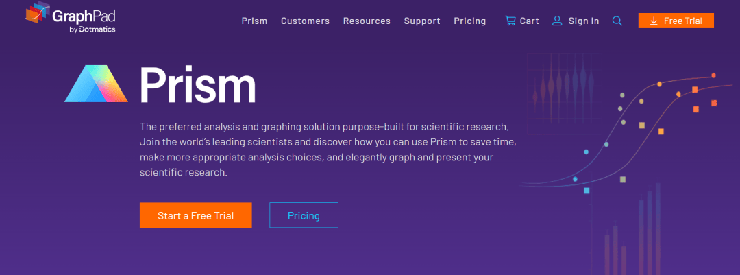
Task: Go to Pricing in the top navigation
Action: (x=469, y=21)
